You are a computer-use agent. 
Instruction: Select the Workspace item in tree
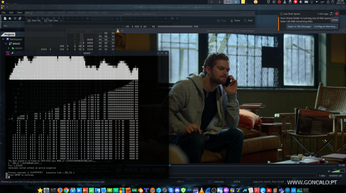pos(16,39)
